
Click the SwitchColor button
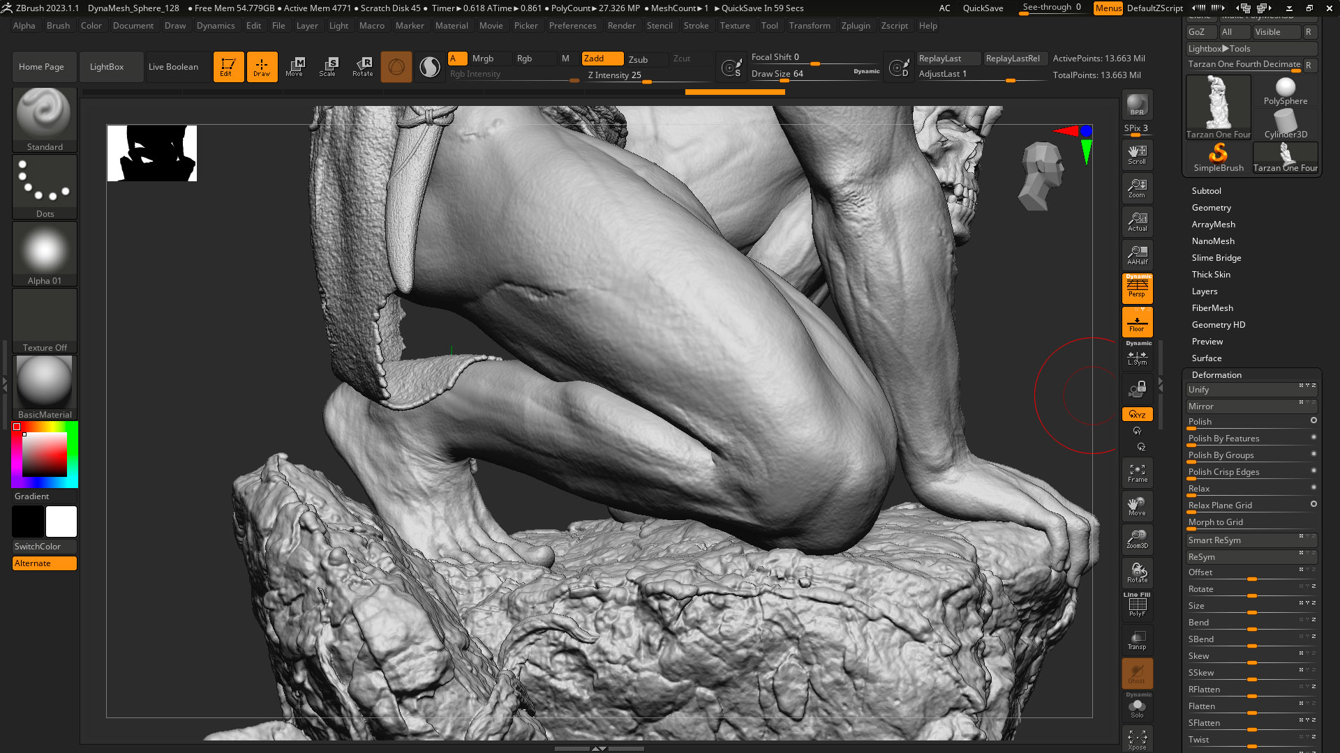pyautogui.click(x=45, y=547)
